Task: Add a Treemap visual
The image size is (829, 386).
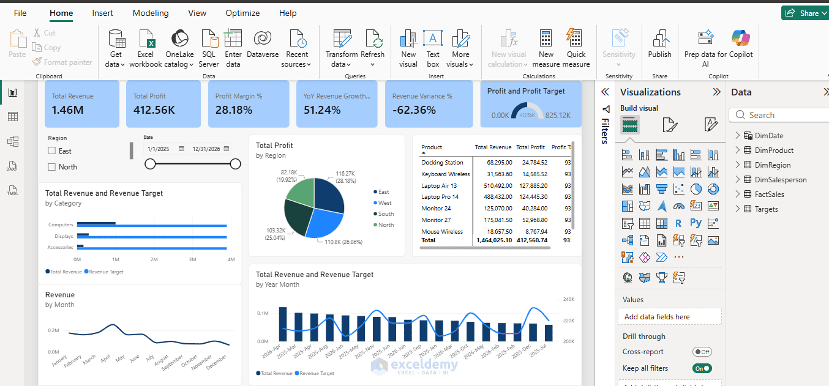Action: (628, 206)
